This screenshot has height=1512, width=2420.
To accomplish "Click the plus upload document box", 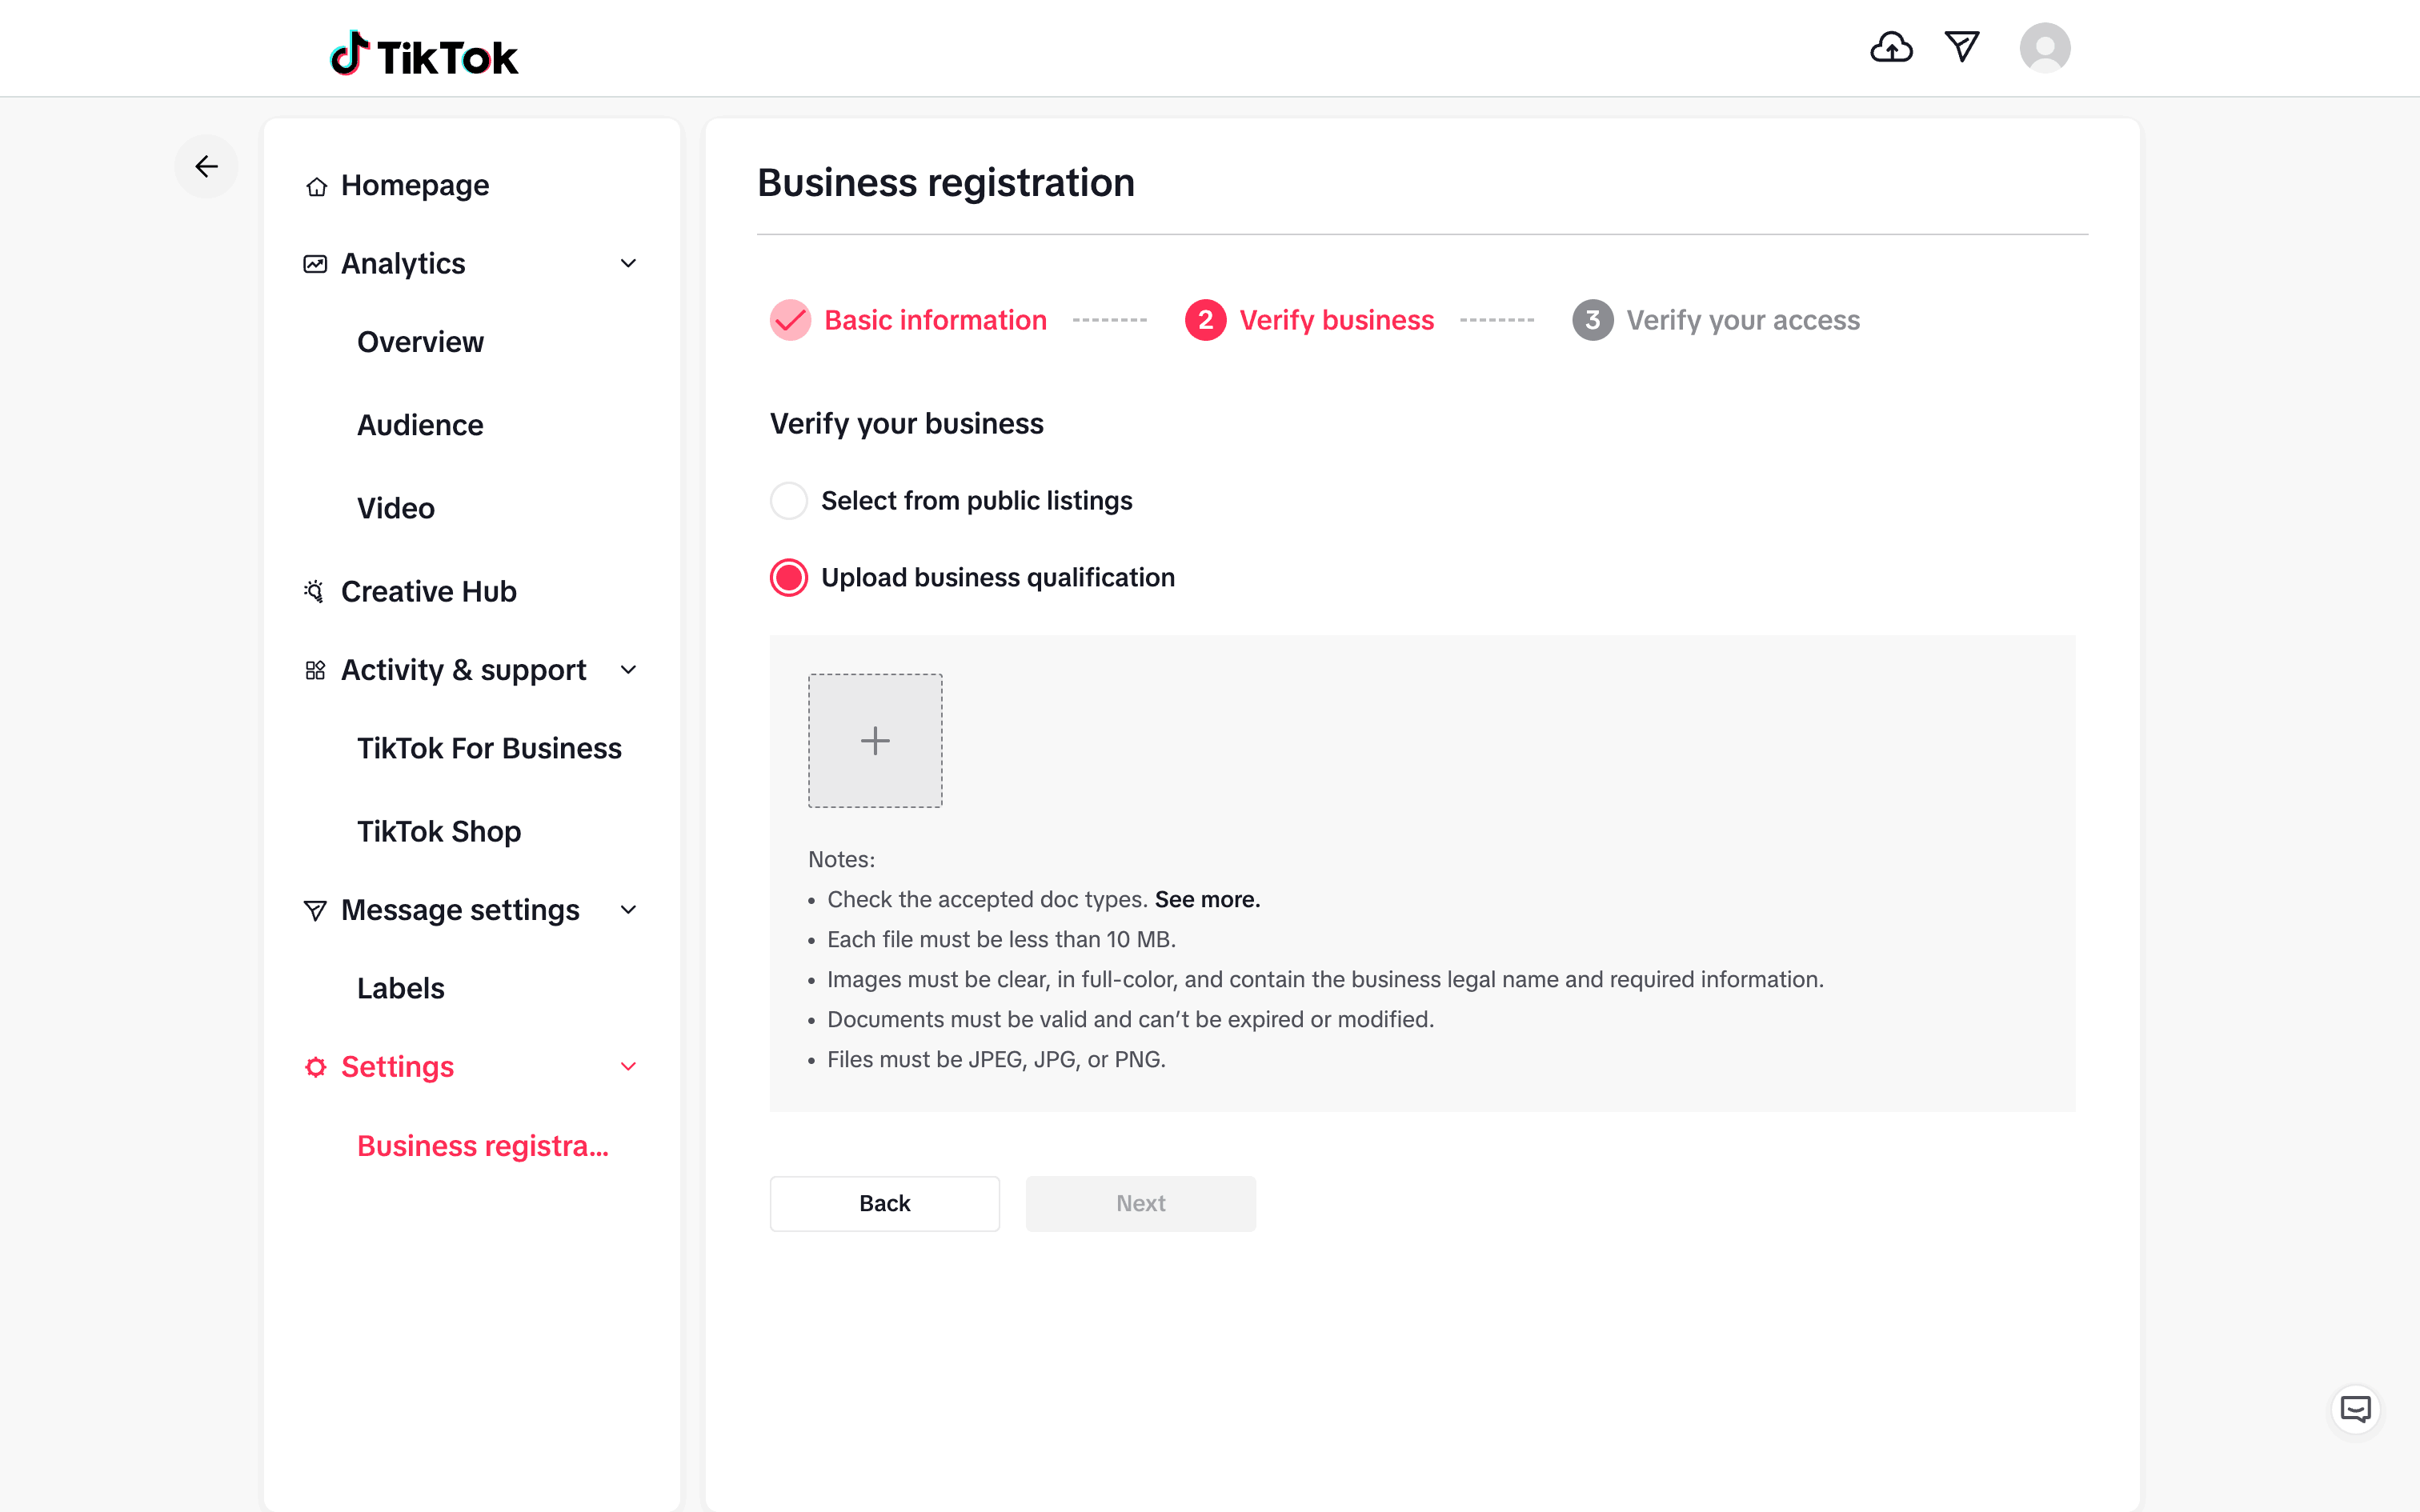I will tap(875, 740).
